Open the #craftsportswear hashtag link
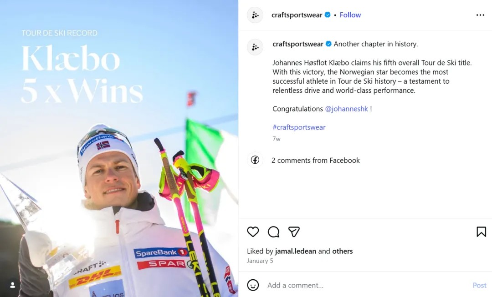 [299, 127]
